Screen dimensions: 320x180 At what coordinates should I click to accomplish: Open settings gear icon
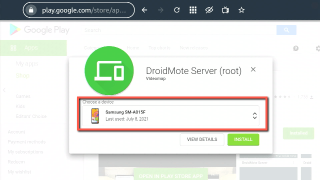click(x=318, y=48)
